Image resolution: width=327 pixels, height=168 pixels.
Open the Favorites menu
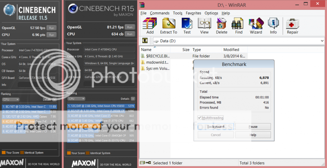click(x=194, y=13)
